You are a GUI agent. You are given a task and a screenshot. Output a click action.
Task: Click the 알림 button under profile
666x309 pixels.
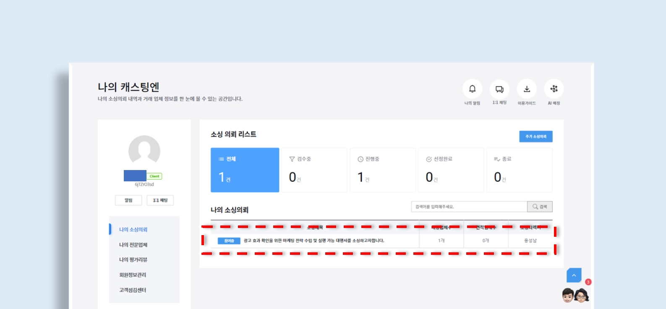coord(128,200)
